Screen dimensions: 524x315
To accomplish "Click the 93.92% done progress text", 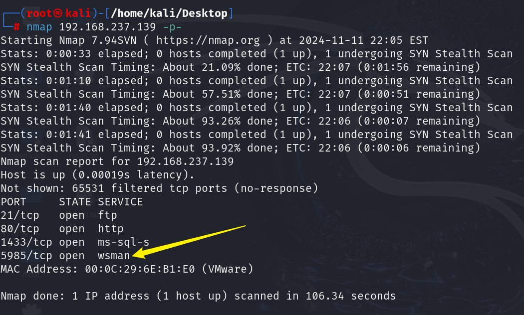I will pos(240,148).
